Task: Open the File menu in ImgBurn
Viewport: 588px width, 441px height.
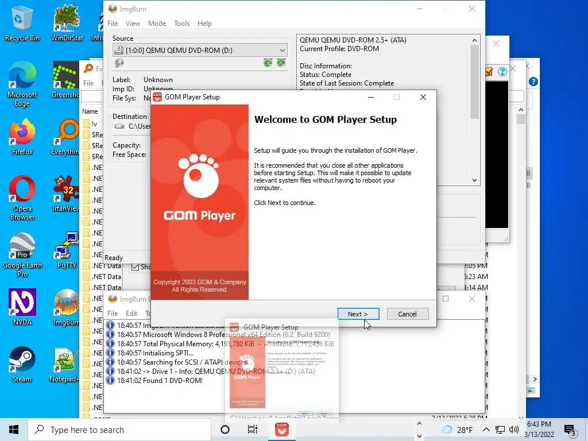Action: click(113, 23)
